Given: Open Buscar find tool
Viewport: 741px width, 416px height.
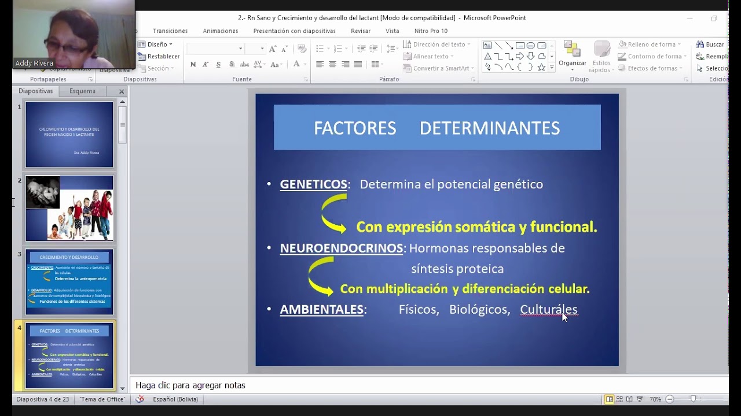Looking at the screenshot, I should tap(710, 44).
